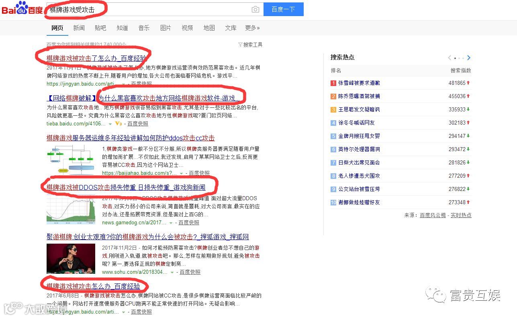
Task: Expand dropdown arrow after www.sohu.com URL
Action: (172, 272)
